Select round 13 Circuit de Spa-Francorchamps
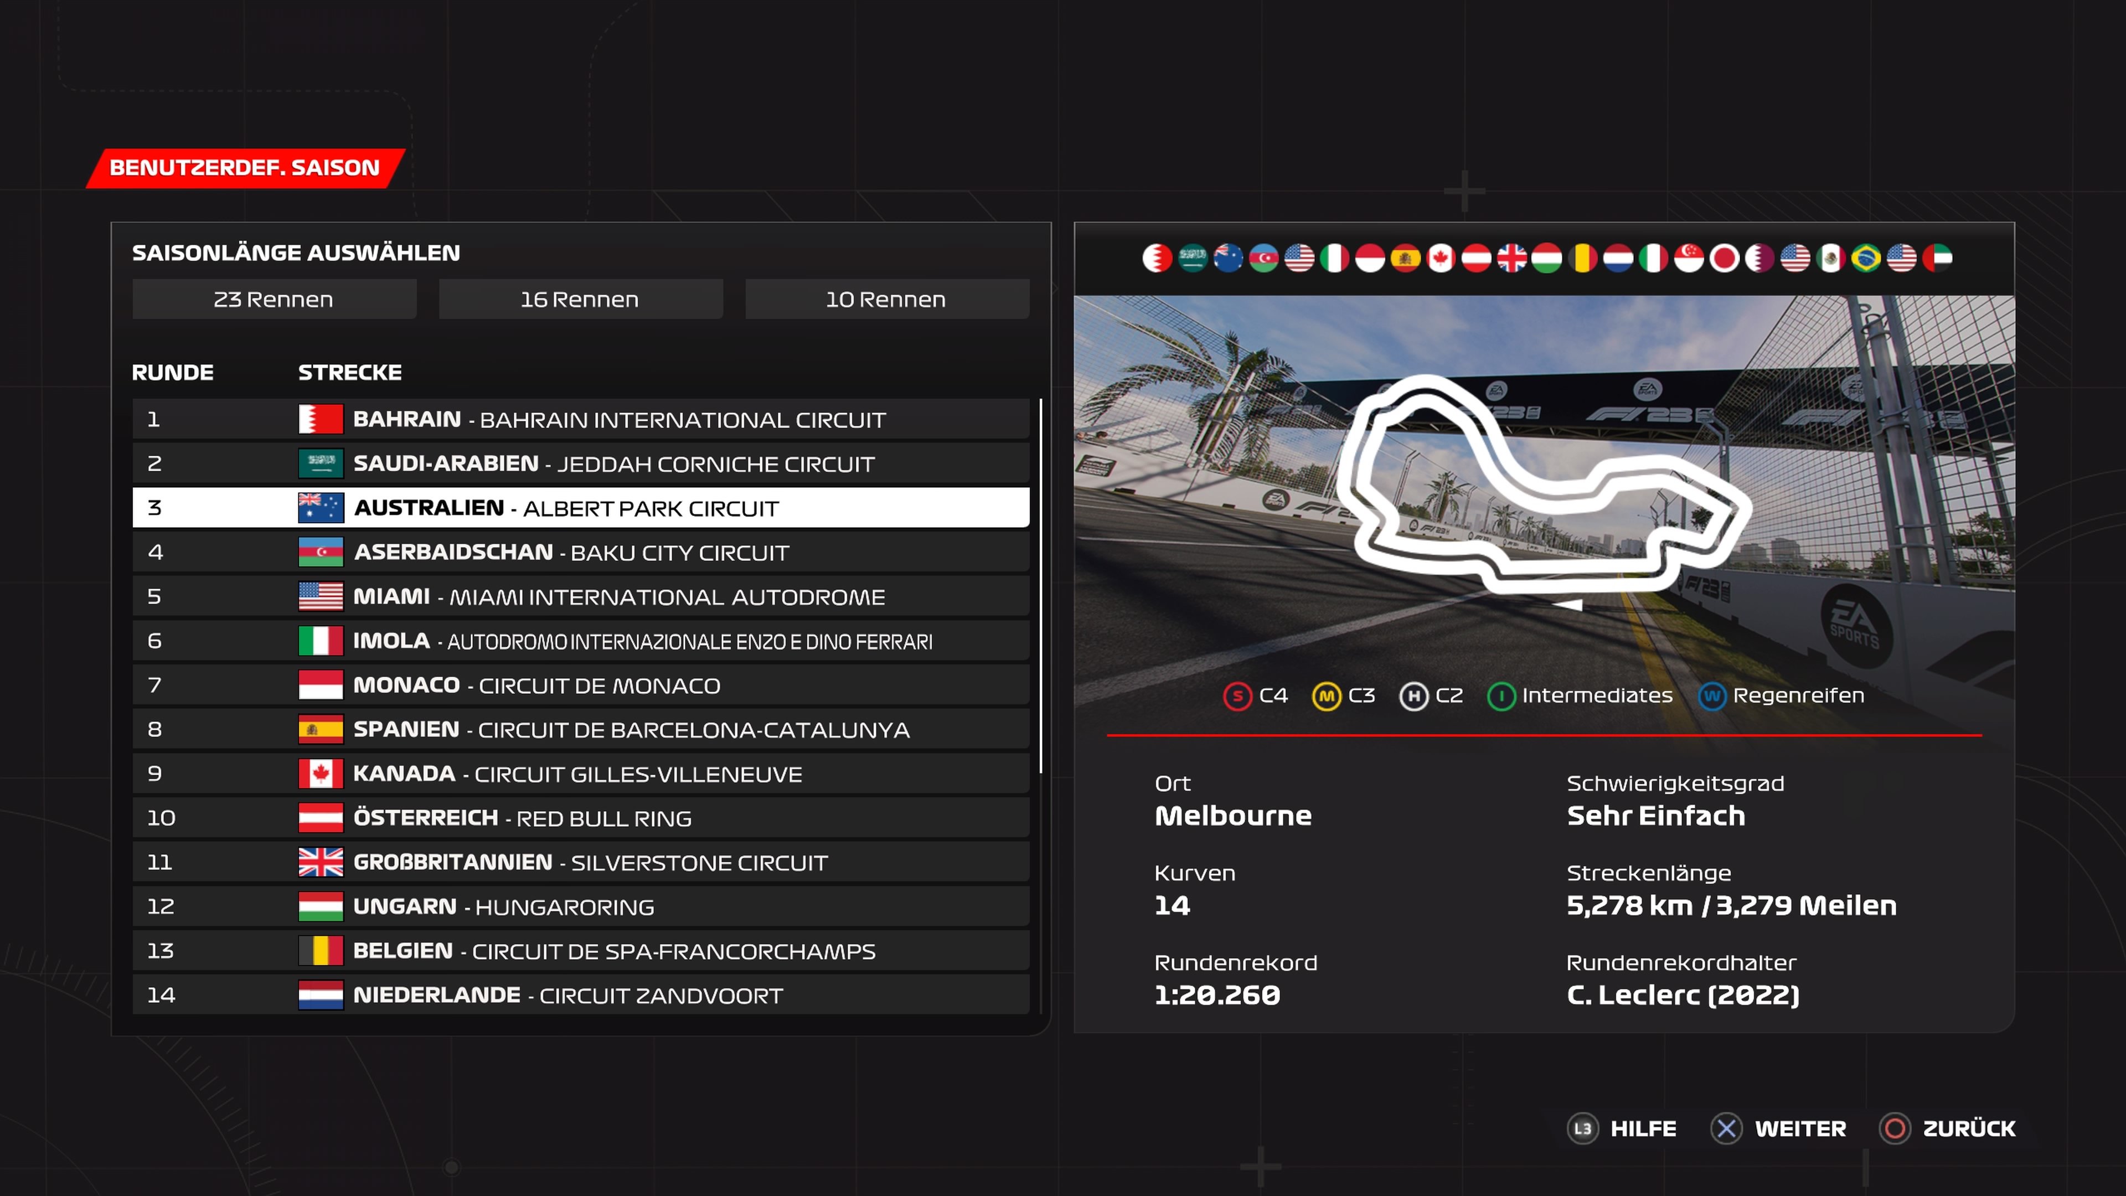This screenshot has height=1196, width=2126. (x=581, y=951)
